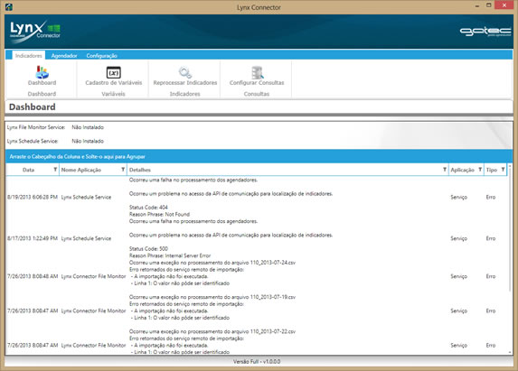Open Cadastro de Variáveis icon

point(113,72)
